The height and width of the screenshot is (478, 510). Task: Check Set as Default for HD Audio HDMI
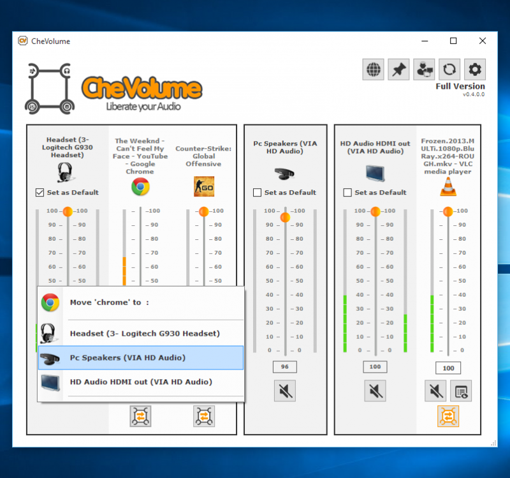coord(347,193)
